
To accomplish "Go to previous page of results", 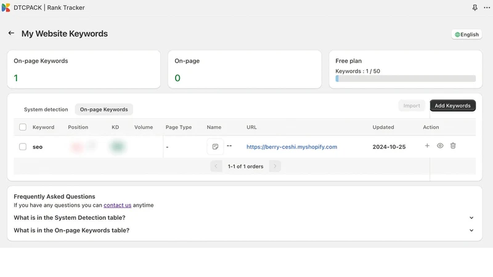I will (216, 166).
